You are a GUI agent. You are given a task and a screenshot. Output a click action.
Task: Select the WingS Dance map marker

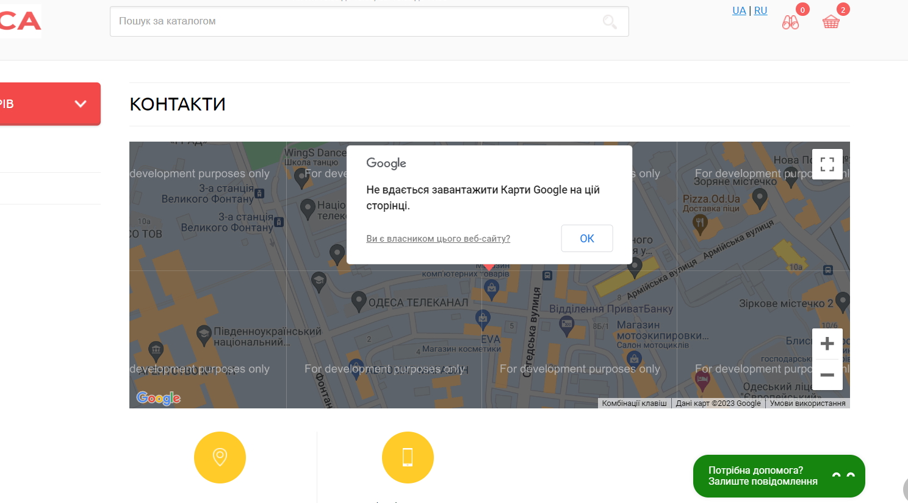coord(301,178)
